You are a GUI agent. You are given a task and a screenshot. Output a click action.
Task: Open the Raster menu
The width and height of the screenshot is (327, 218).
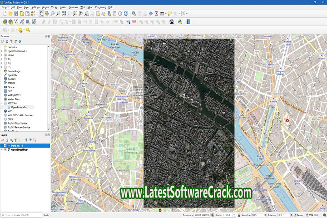63,7
